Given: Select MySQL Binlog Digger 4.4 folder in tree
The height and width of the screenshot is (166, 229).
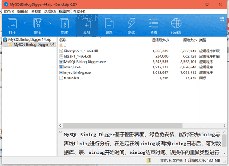Looking at the screenshot, I should click(34, 44).
